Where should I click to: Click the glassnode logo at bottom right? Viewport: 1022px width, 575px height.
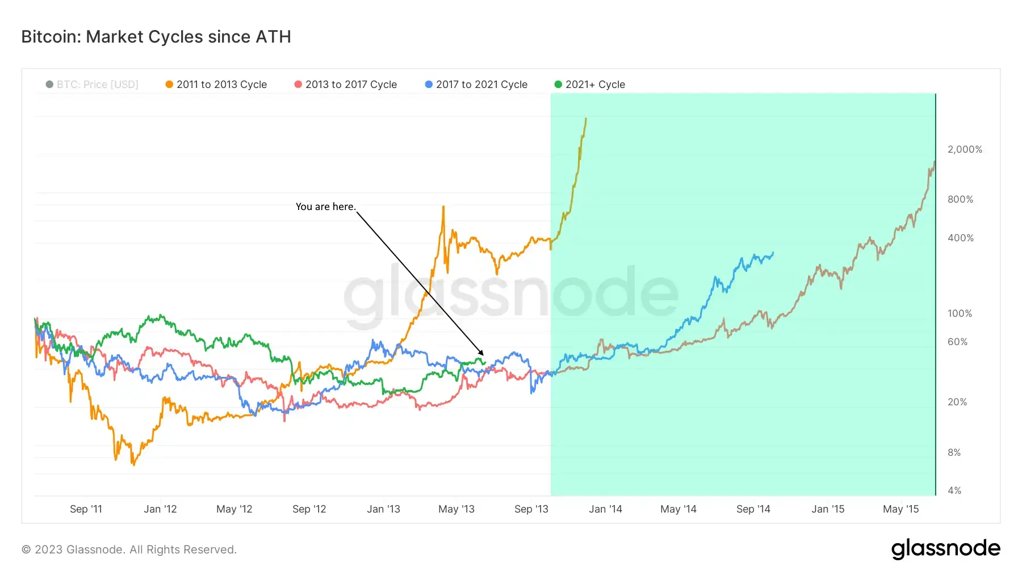point(945,549)
